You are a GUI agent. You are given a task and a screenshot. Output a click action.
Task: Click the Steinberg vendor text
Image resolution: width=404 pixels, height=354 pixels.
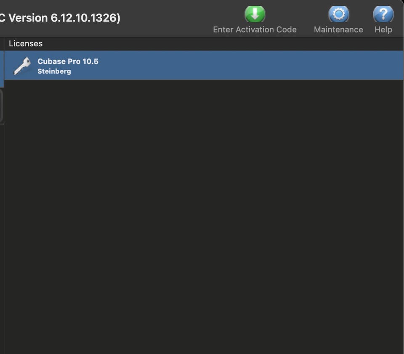54,72
